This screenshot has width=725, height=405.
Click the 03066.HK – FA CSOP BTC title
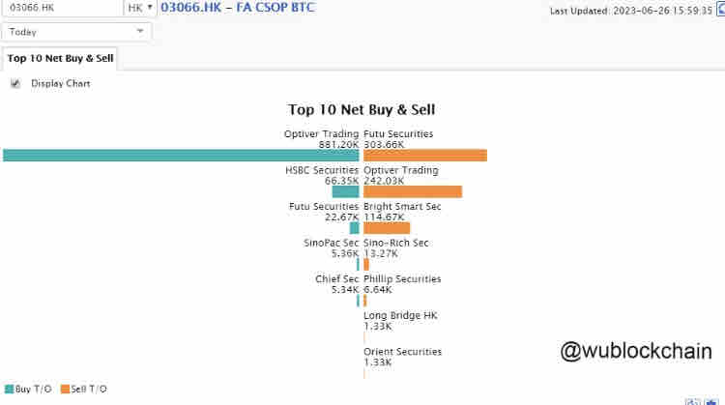237,8
